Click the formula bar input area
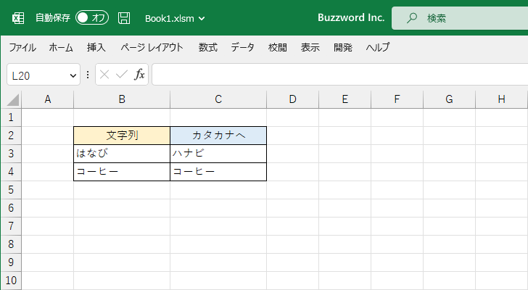The image size is (528, 290). coord(339,75)
